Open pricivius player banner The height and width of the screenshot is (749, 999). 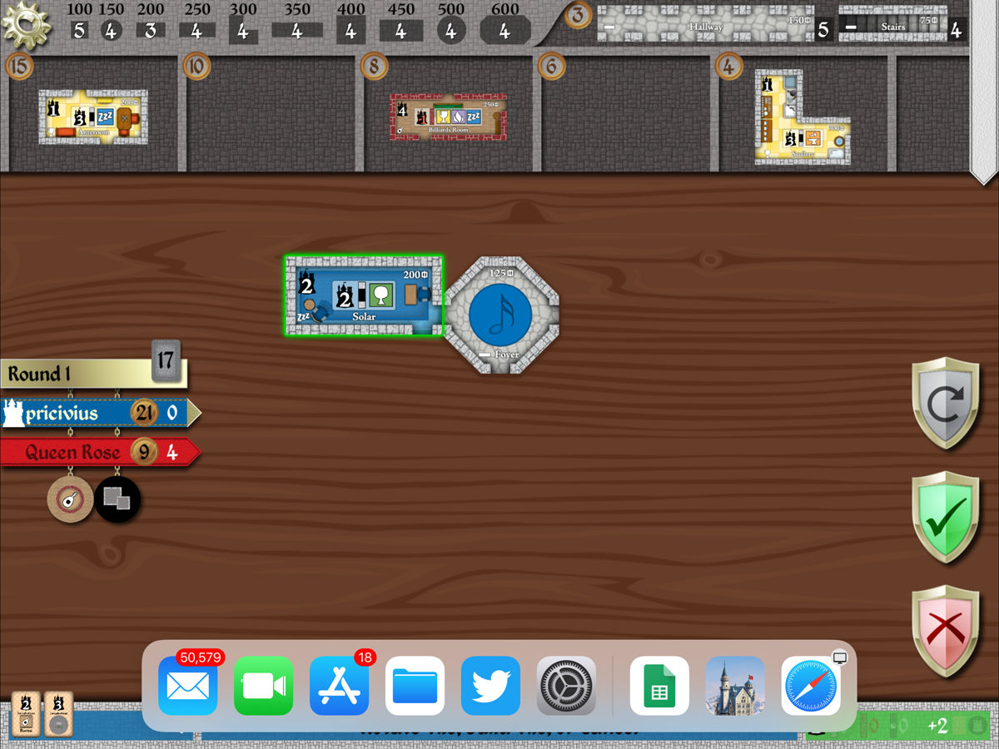(100, 413)
